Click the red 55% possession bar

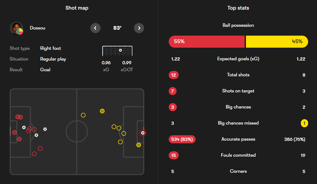(x=206, y=42)
